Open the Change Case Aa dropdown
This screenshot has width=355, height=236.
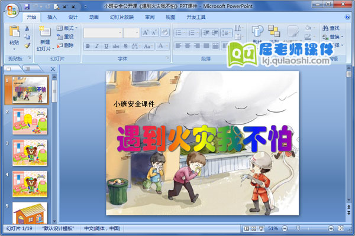click(149, 46)
